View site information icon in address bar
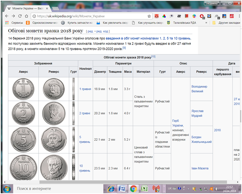This screenshot has width=242, height=194. [34, 16]
